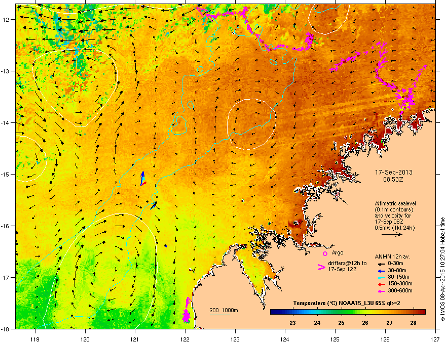This screenshot has height=344, width=446.
Task: Click the 124 longitude axis label
Action: pyautogui.click(x=285, y=339)
